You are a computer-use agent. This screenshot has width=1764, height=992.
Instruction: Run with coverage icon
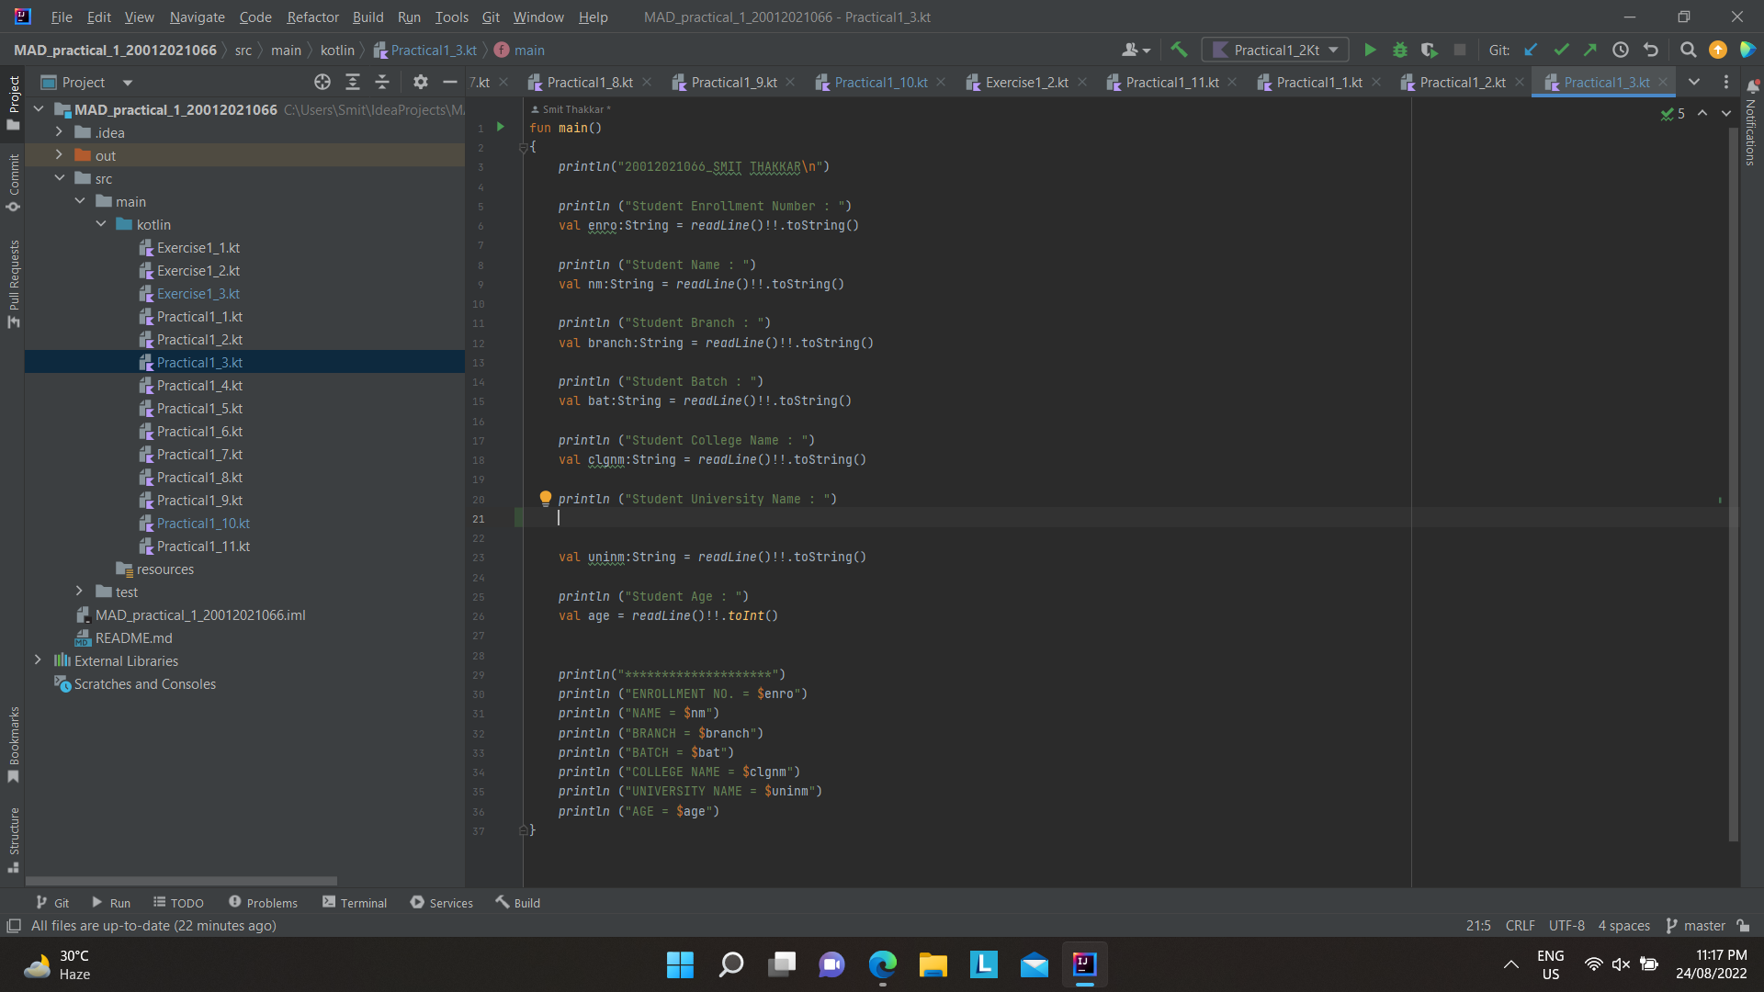tap(1430, 50)
